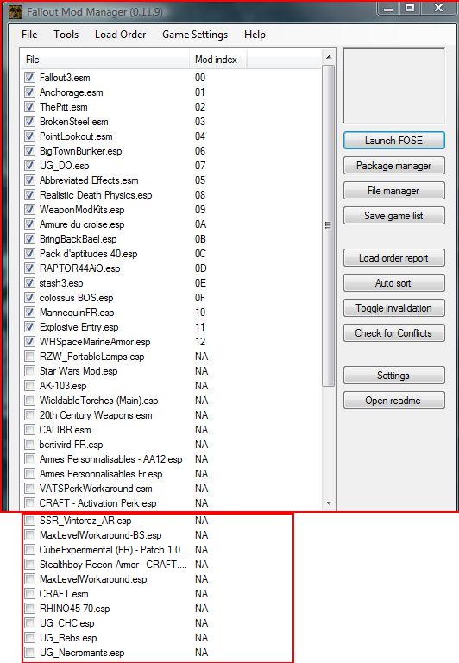Open the Package manager
This screenshot has width=459, height=663.
pos(394,166)
